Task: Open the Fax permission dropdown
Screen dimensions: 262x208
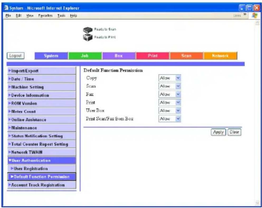Action: (x=170, y=95)
